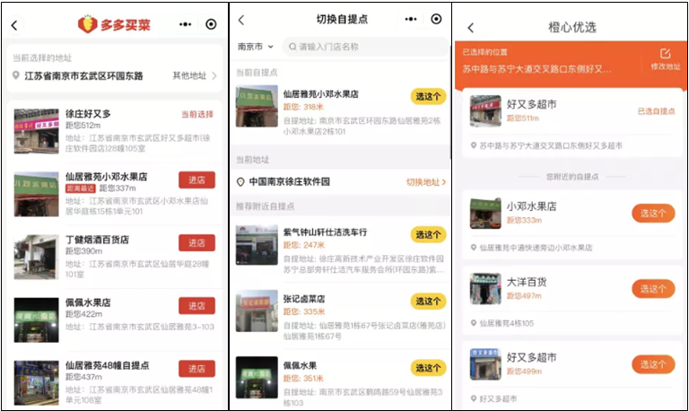Go back in the 多多买菜 screen
The width and height of the screenshot is (689, 411).
[14, 25]
